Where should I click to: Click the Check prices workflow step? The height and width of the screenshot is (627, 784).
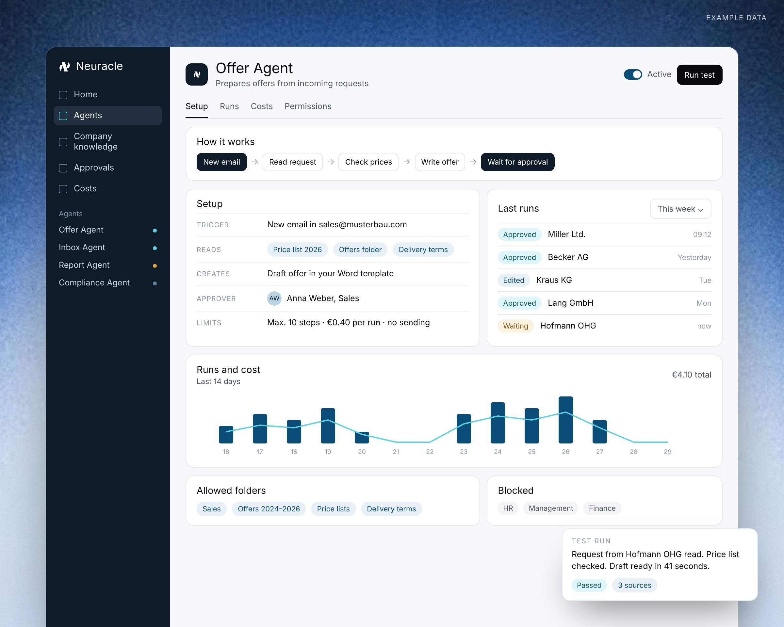pos(368,162)
